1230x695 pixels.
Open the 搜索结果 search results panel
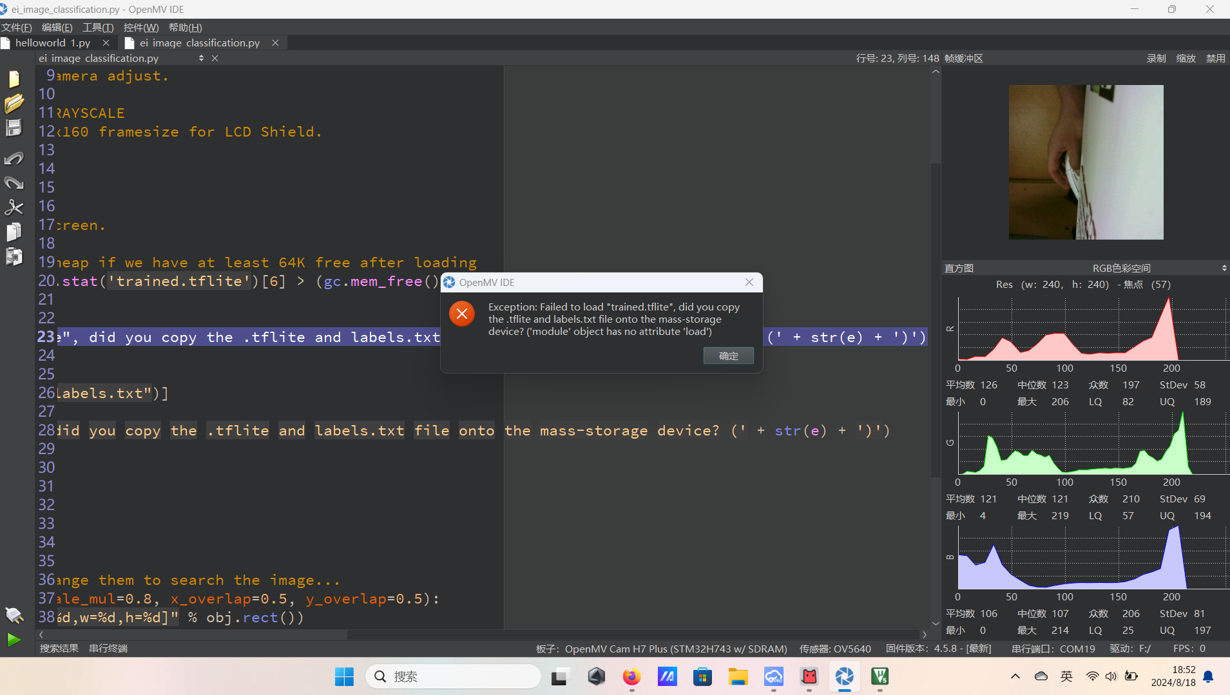(x=59, y=648)
